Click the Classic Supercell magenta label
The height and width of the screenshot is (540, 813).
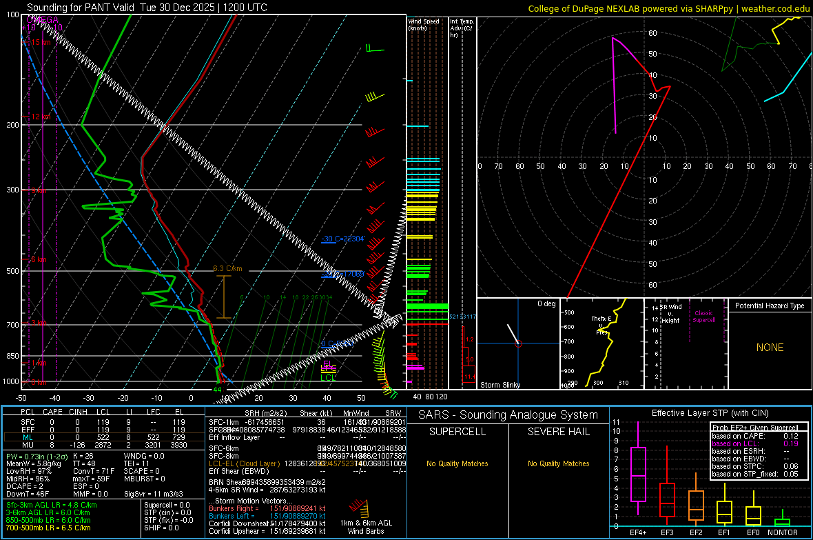[703, 317]
